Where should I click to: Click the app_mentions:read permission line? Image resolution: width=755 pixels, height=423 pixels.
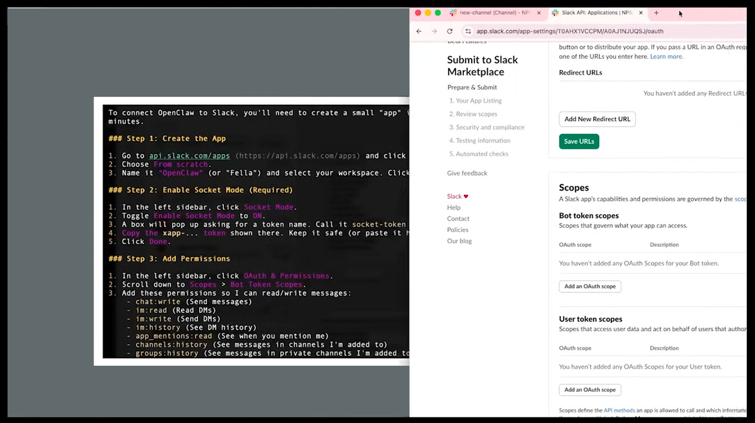click(228, 336)
